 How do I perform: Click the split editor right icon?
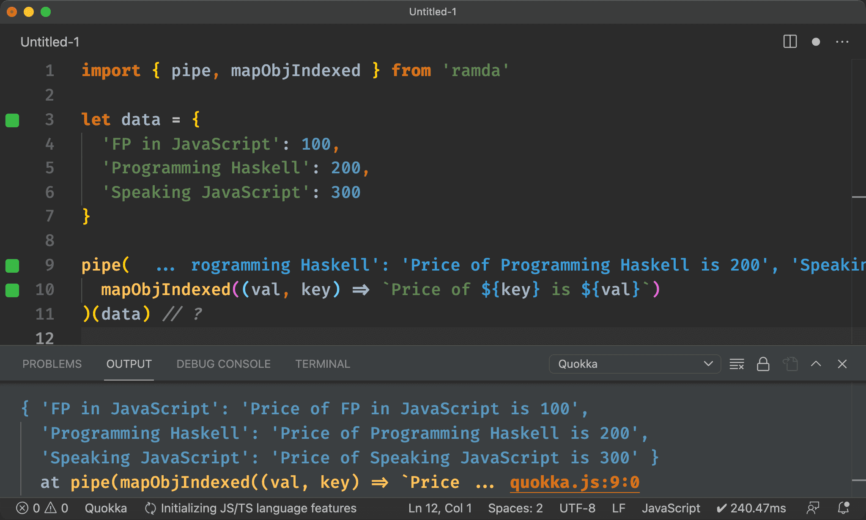click(x=789, y=41)
